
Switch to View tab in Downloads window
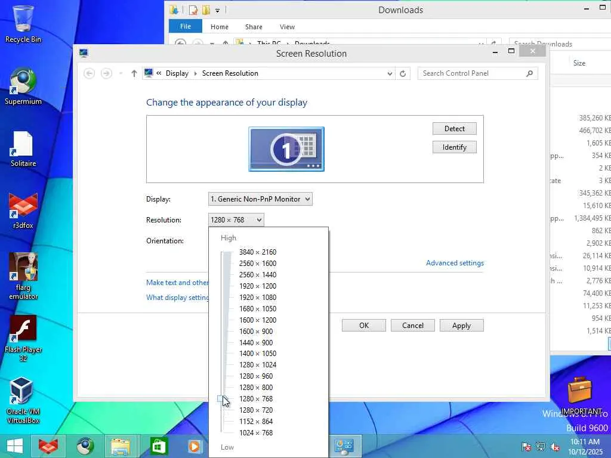pos(287,27)
